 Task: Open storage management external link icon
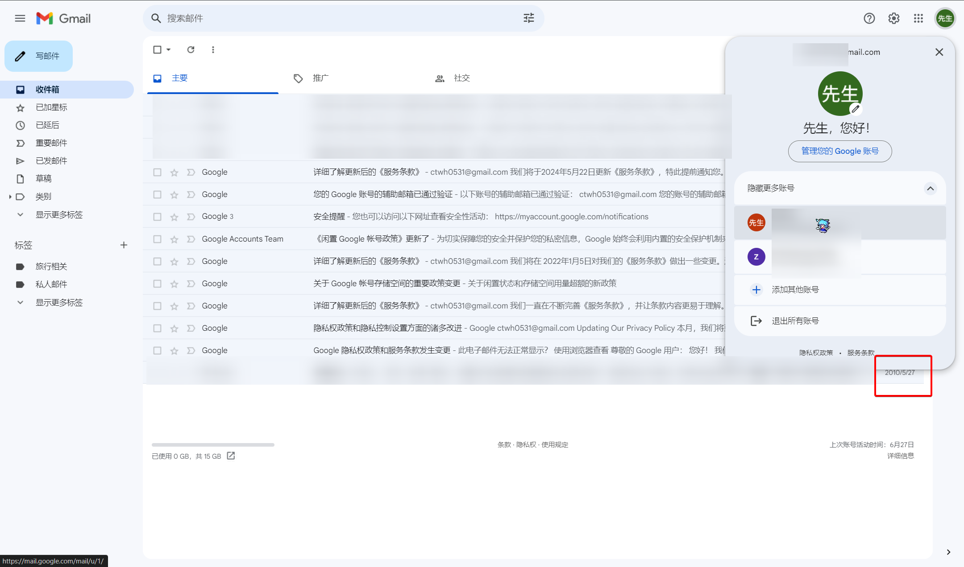click(231, 456)
